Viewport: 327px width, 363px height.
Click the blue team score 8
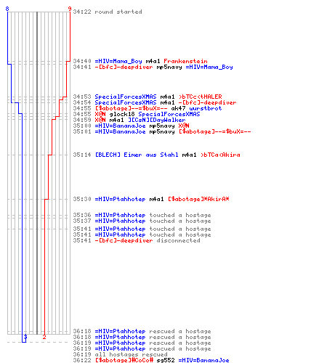point(7,9)
